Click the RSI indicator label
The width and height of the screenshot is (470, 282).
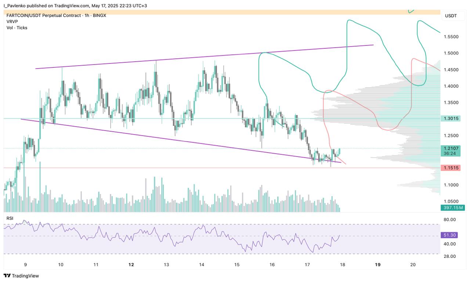10,218
